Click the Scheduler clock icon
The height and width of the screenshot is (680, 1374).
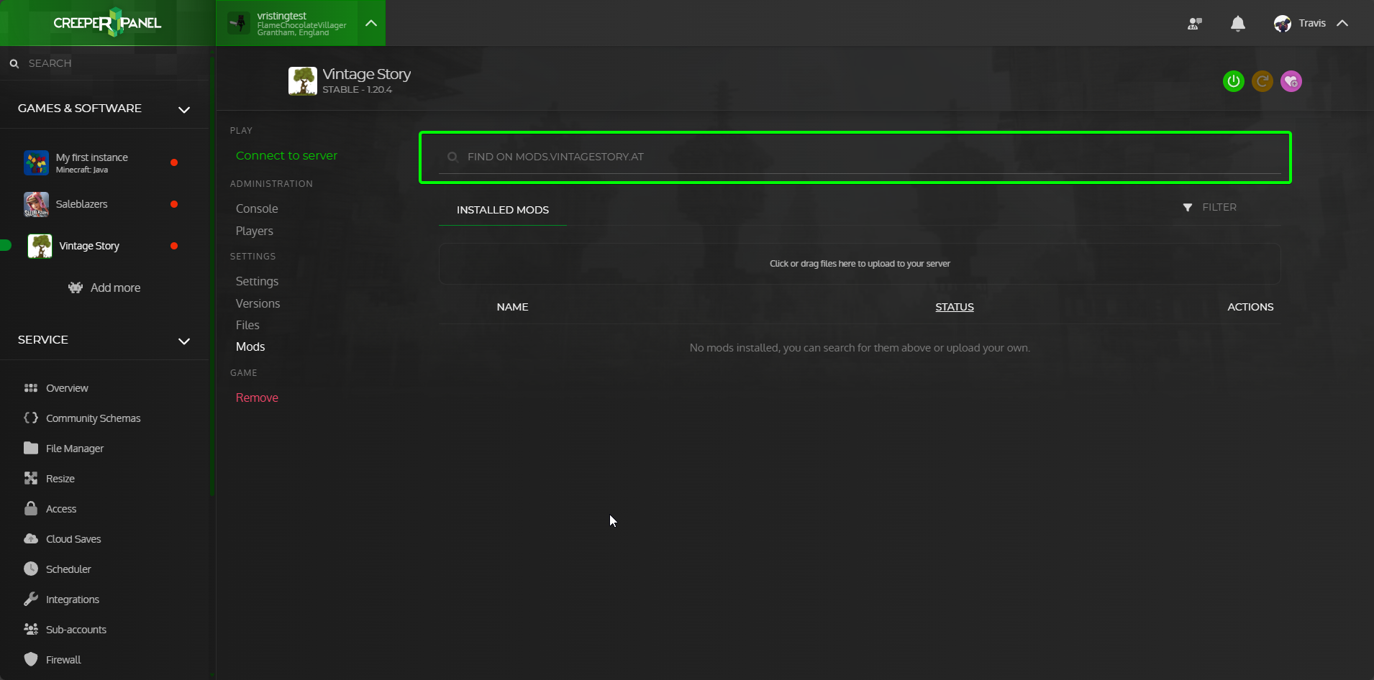pos(31,569)
